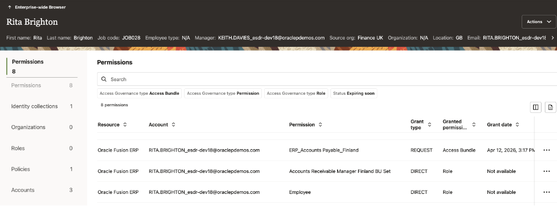Screen dimensions: 557x206
Task: Apply Role type filter chip
Action: (x=296, y=94)
